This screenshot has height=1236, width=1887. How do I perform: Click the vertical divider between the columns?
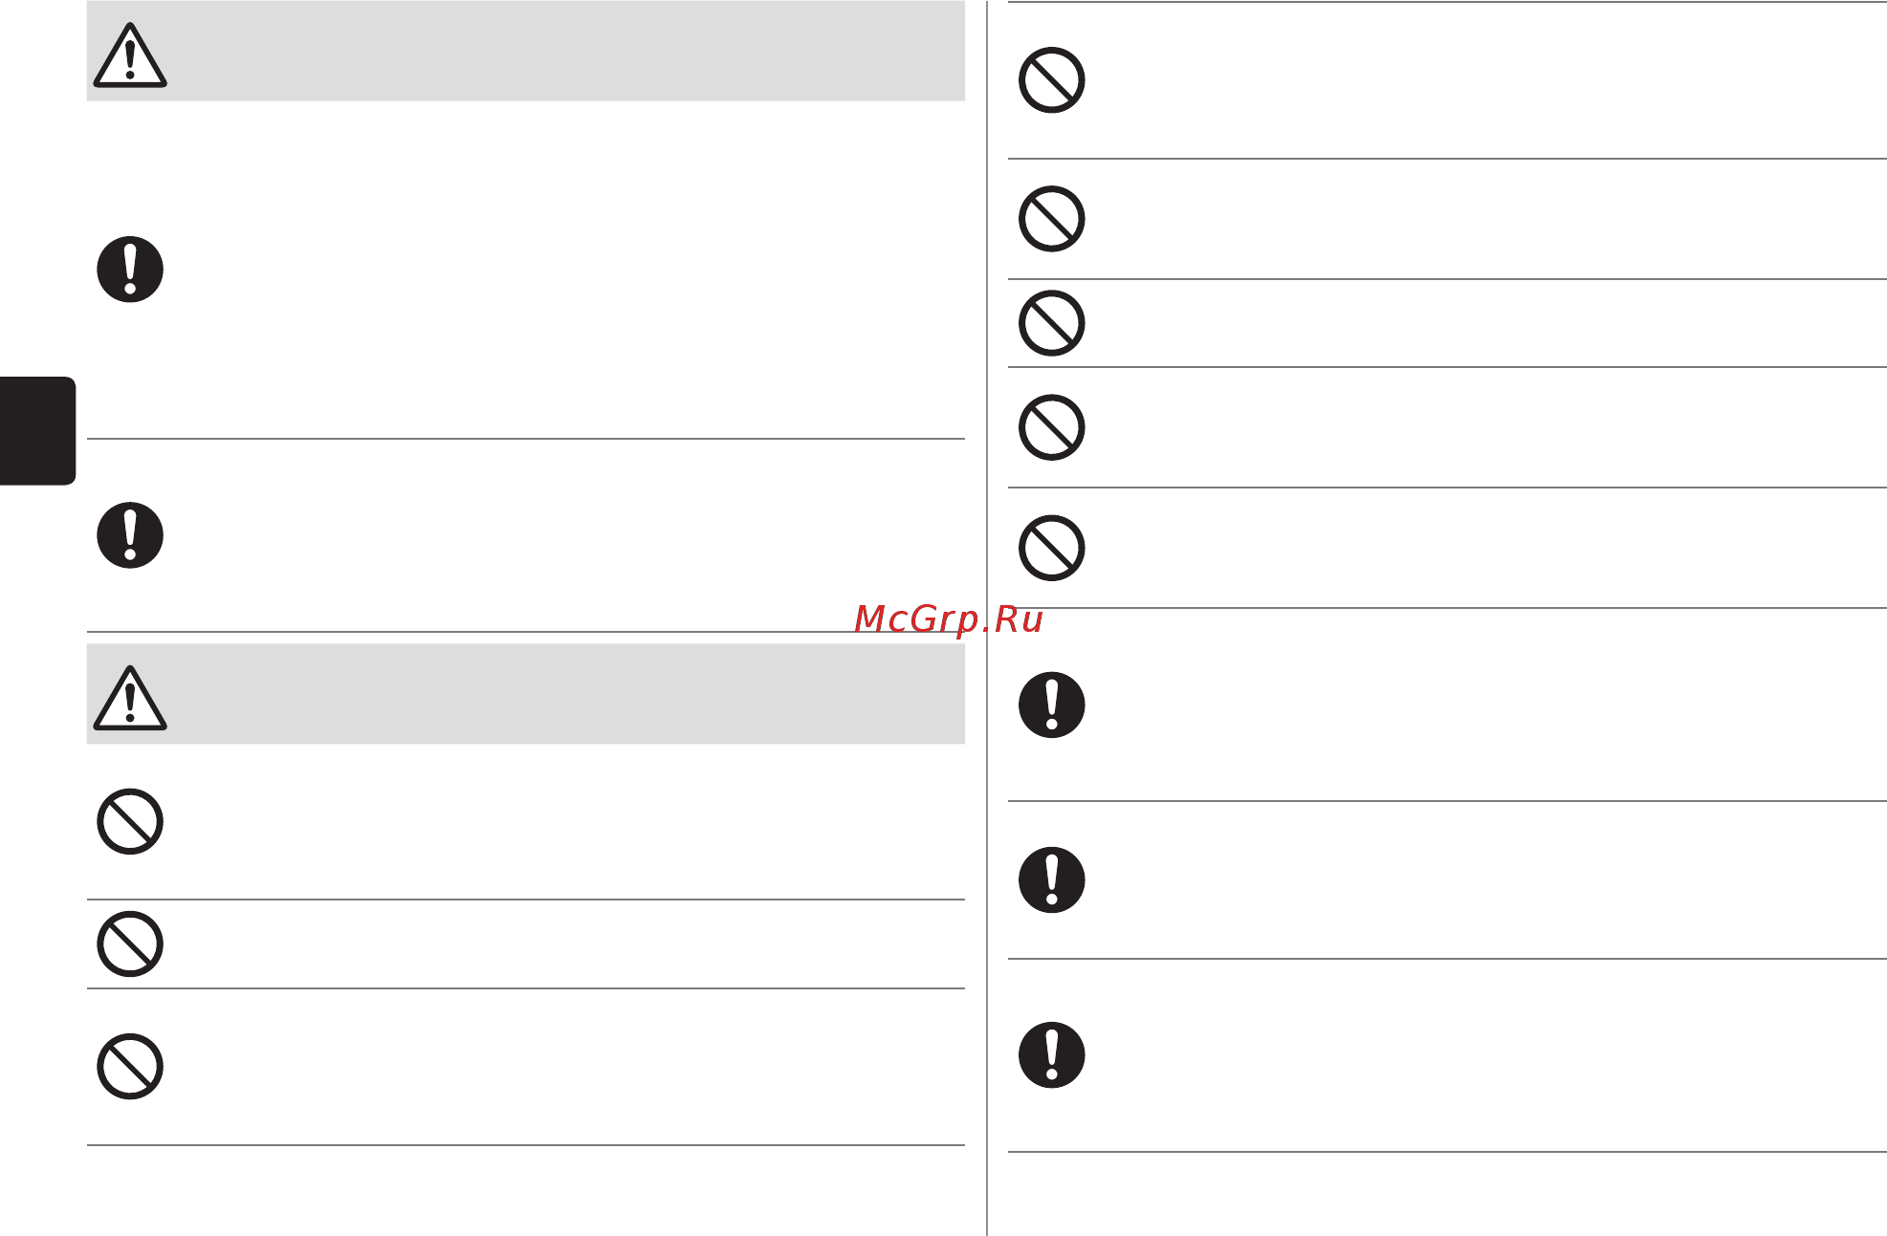pyautogui.click(x=987, y=618)
